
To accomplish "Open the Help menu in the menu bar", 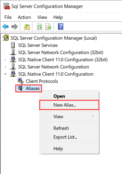I will [58, 17].
